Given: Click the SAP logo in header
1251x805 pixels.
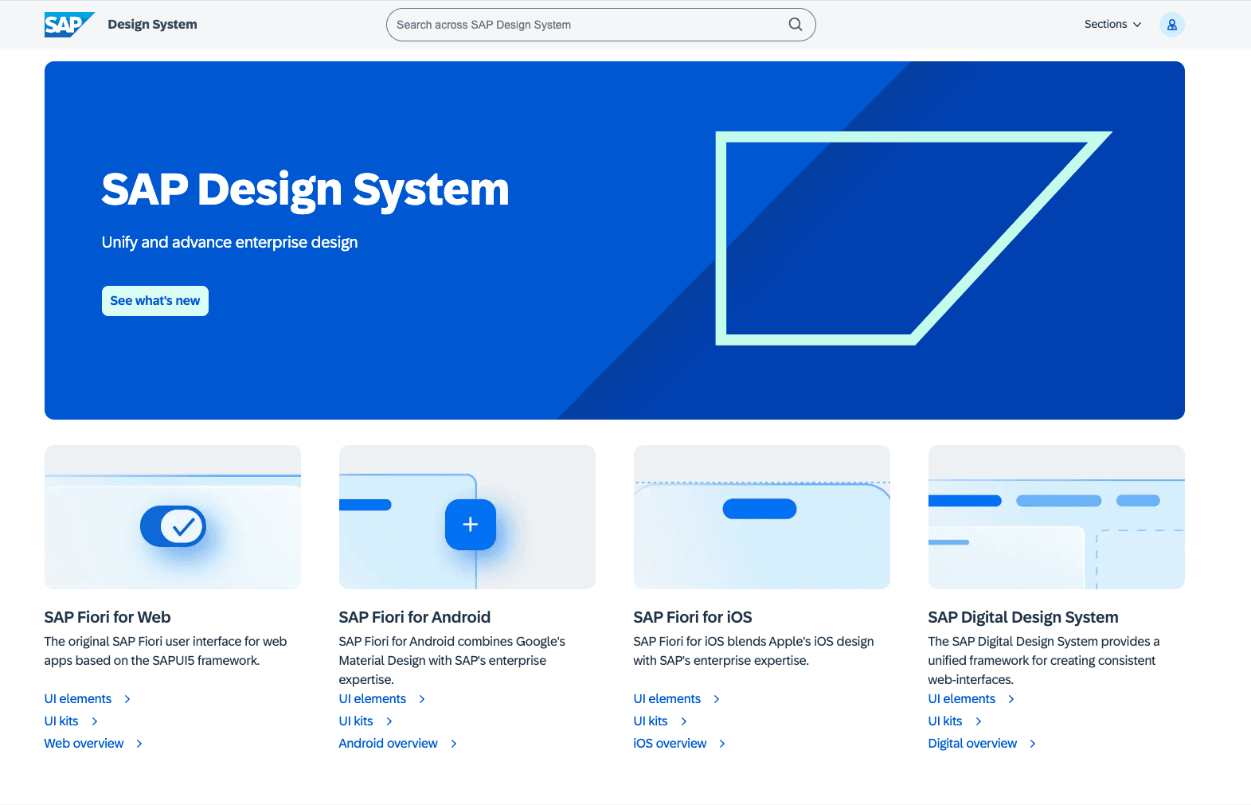Looking at the screenshot, I should click(x=69, y=25).
